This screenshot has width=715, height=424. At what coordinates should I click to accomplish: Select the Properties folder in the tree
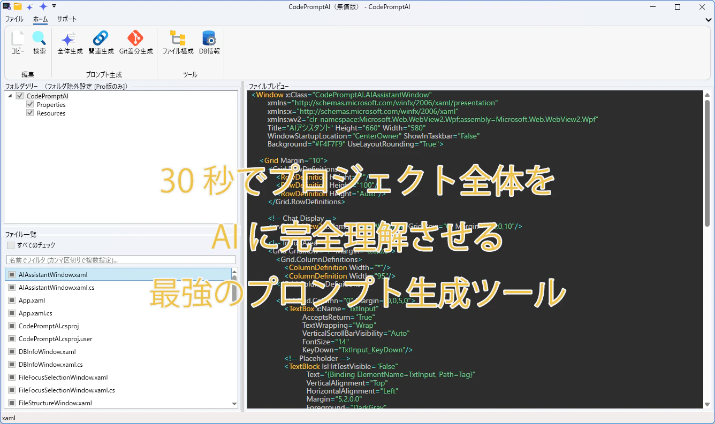point(51,105)
